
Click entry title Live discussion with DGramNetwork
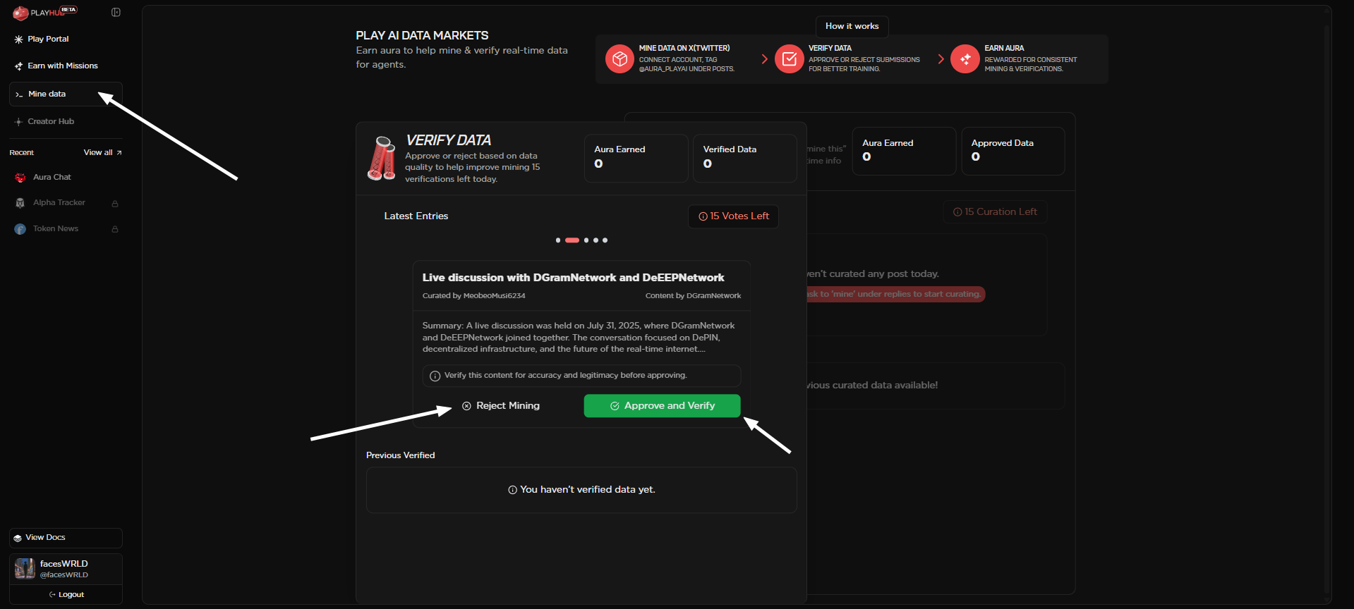pyautogui.click(x=574, y=278)
